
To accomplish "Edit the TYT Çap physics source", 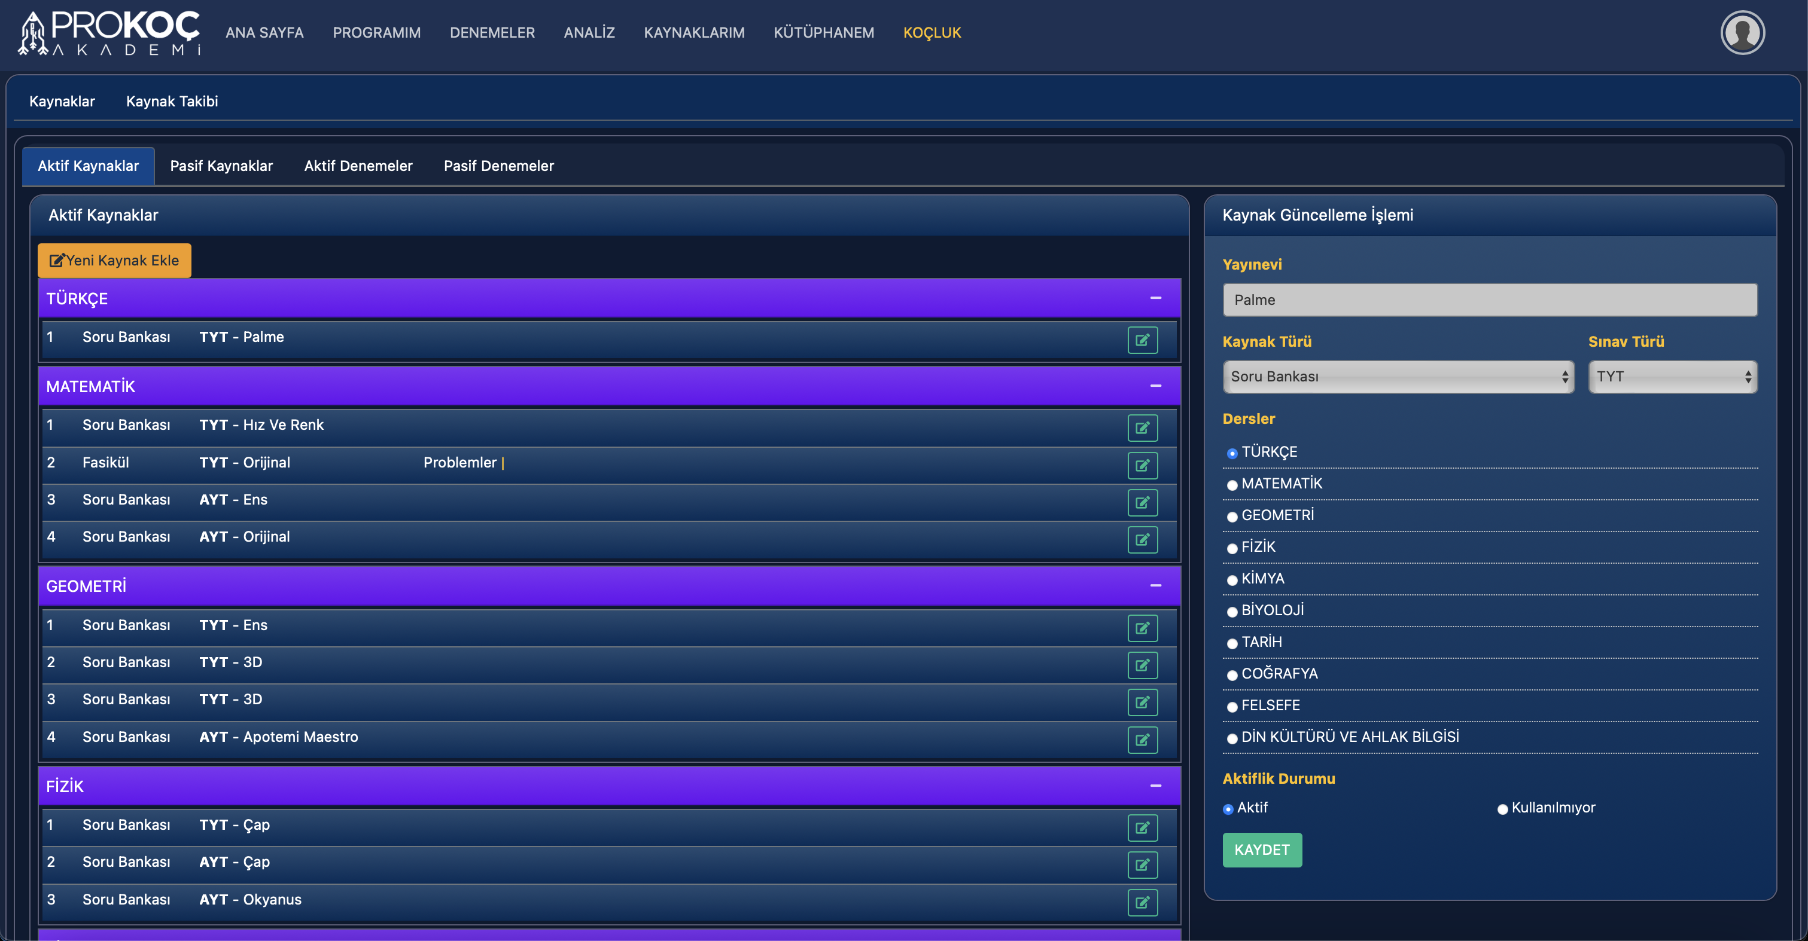I will [x=1142, y=827].
